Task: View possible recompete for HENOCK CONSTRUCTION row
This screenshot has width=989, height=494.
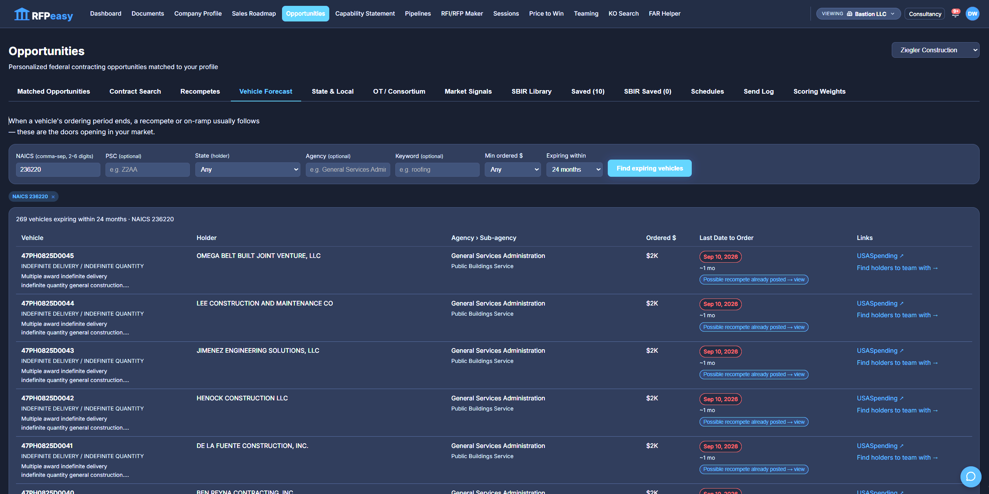Action: [x=753, y=422]
